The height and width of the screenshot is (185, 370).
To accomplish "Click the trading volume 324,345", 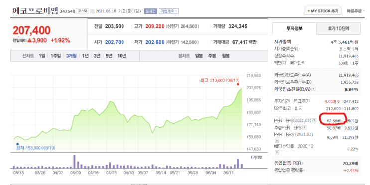I will [238, 26].
